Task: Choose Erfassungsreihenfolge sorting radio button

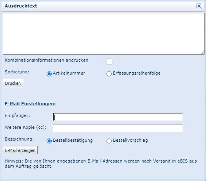Action: coord(109,74)
